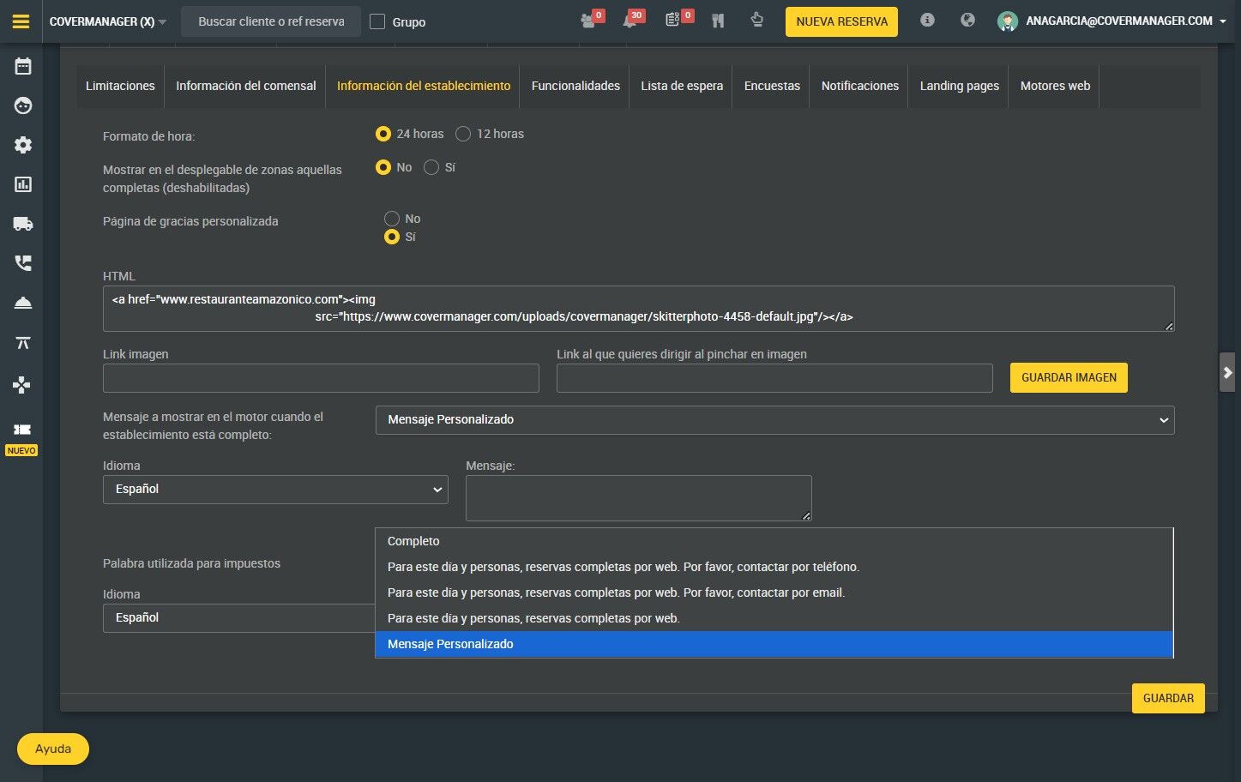1241x782 pixels.
Task: Click the Link imagen input field
Action: coord(321,378)
